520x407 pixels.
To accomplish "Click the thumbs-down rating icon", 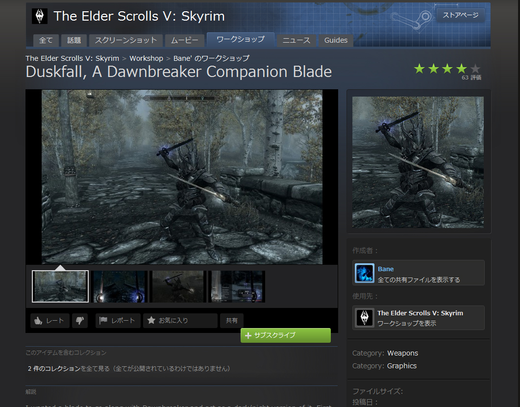I will [x=80, y=321].
